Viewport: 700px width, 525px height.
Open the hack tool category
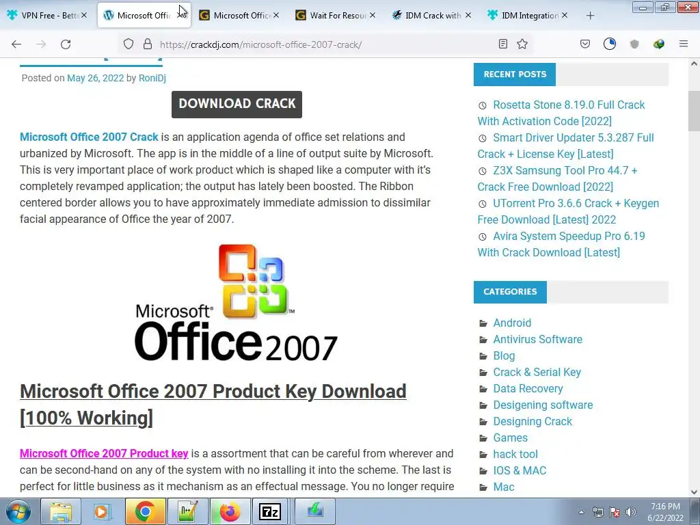tap(515, 454)
